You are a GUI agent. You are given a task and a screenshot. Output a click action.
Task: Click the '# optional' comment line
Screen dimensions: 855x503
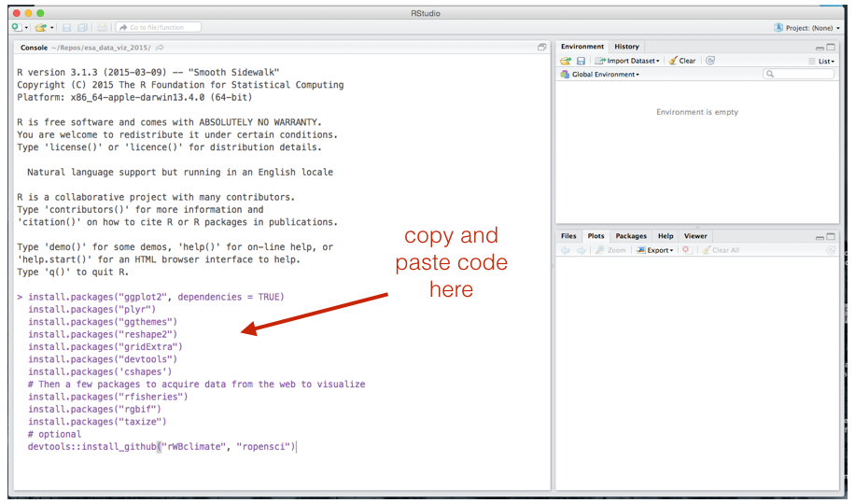[x=54, y=434]
